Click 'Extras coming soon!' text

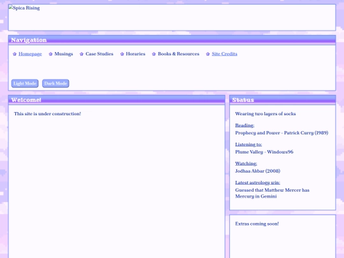pos(257,224)
